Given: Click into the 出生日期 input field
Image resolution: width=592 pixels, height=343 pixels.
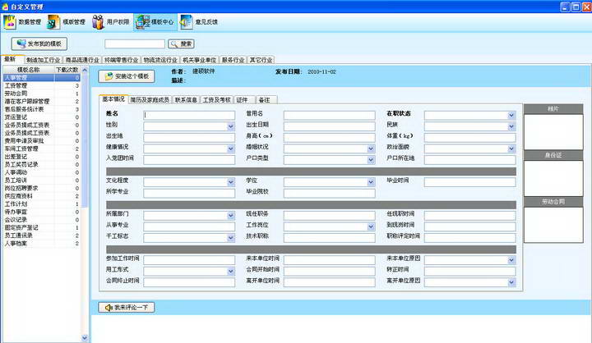Looking at the screenshot, I should coord(329,126).
